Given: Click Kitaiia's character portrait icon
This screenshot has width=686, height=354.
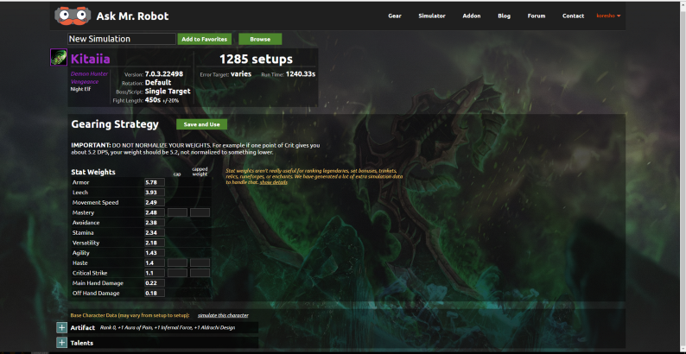Looking at the screenshot, I should pos(59,57).
